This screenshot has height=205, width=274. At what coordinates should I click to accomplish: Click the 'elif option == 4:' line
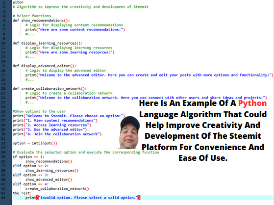click(x=30, y=184)
